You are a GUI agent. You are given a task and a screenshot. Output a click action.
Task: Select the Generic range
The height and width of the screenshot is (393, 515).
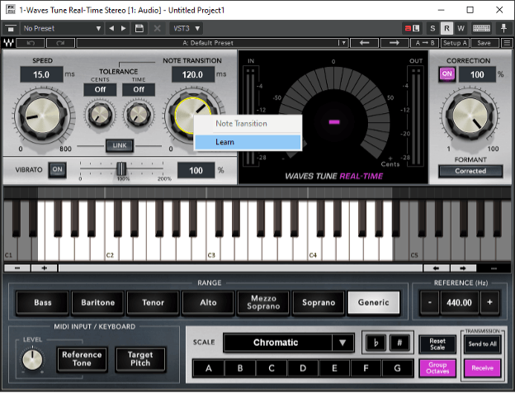pyautogui.click(x=374, y=303)
